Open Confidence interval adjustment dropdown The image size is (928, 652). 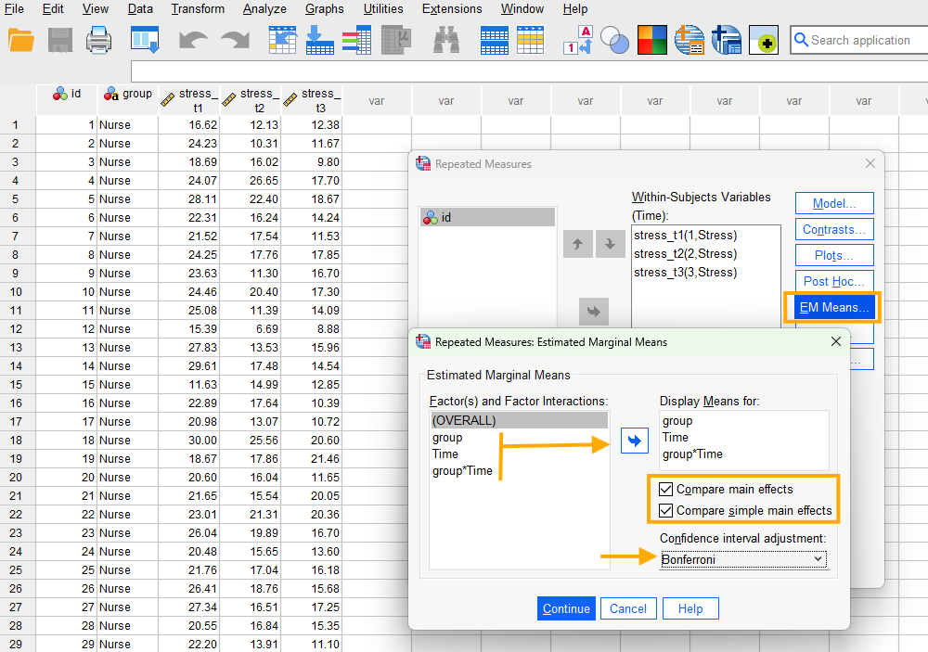pyautogui.click(x=743, y=559)
